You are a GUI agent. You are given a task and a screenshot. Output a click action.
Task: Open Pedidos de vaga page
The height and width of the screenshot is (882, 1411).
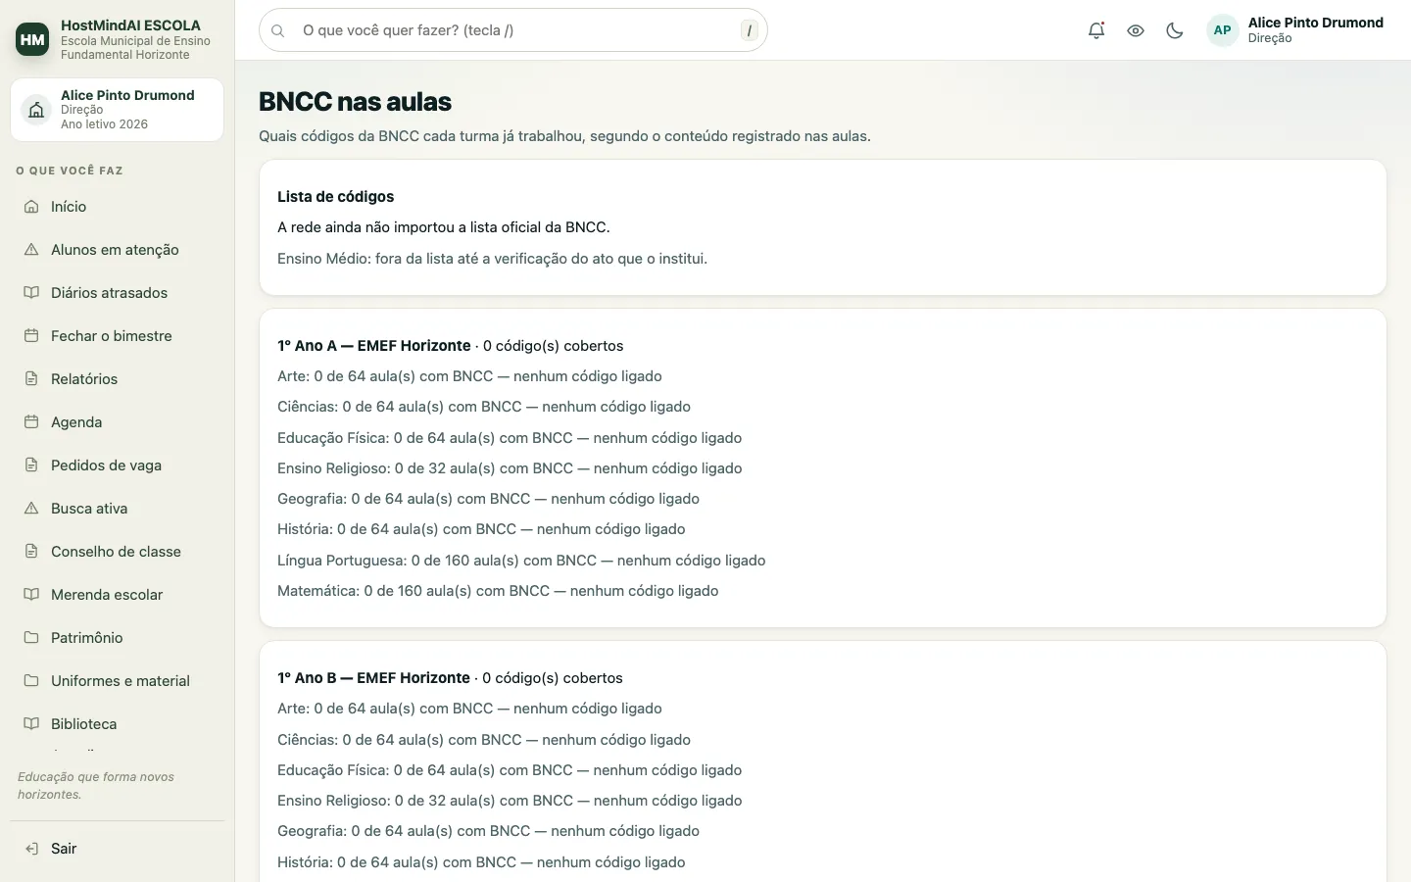(x=117, y=465)
